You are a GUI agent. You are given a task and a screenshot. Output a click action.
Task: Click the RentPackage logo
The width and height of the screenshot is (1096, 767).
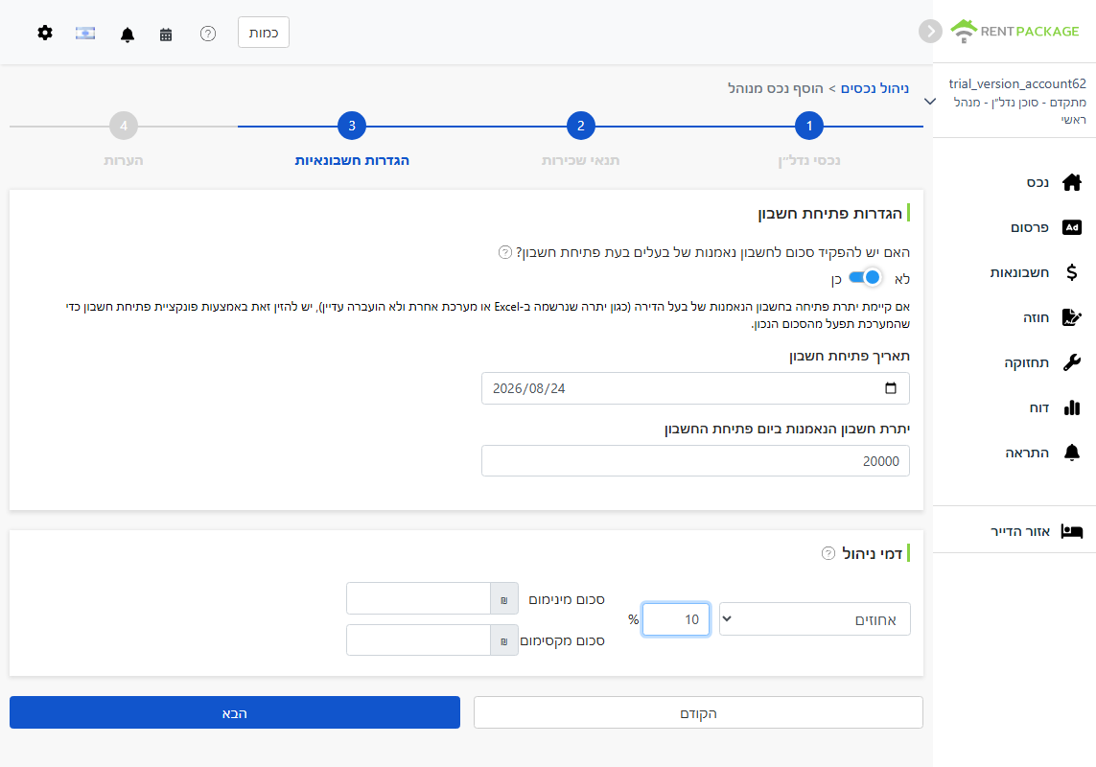[x=1014, y=31]
